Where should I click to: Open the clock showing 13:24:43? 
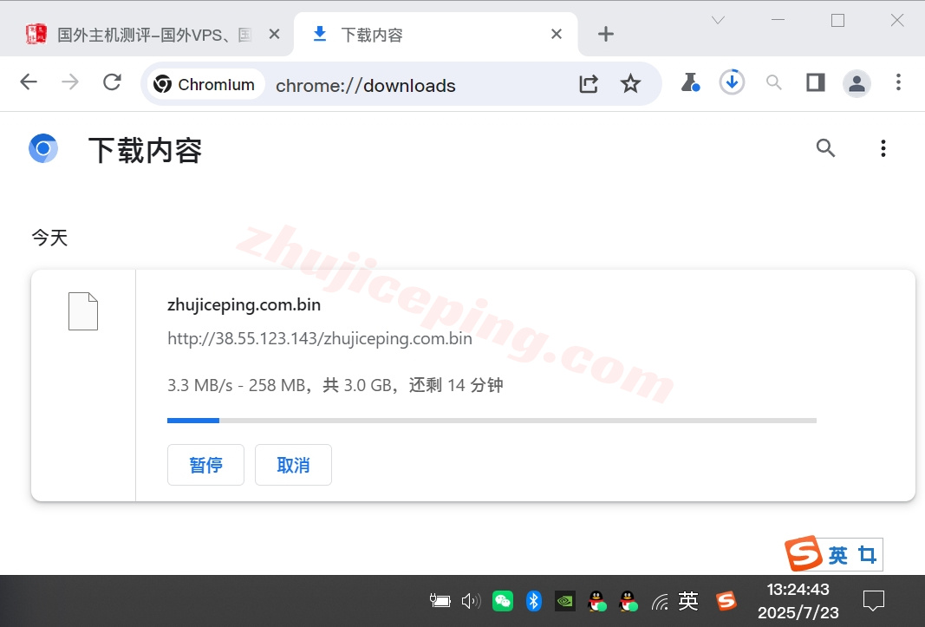point(798,601)
